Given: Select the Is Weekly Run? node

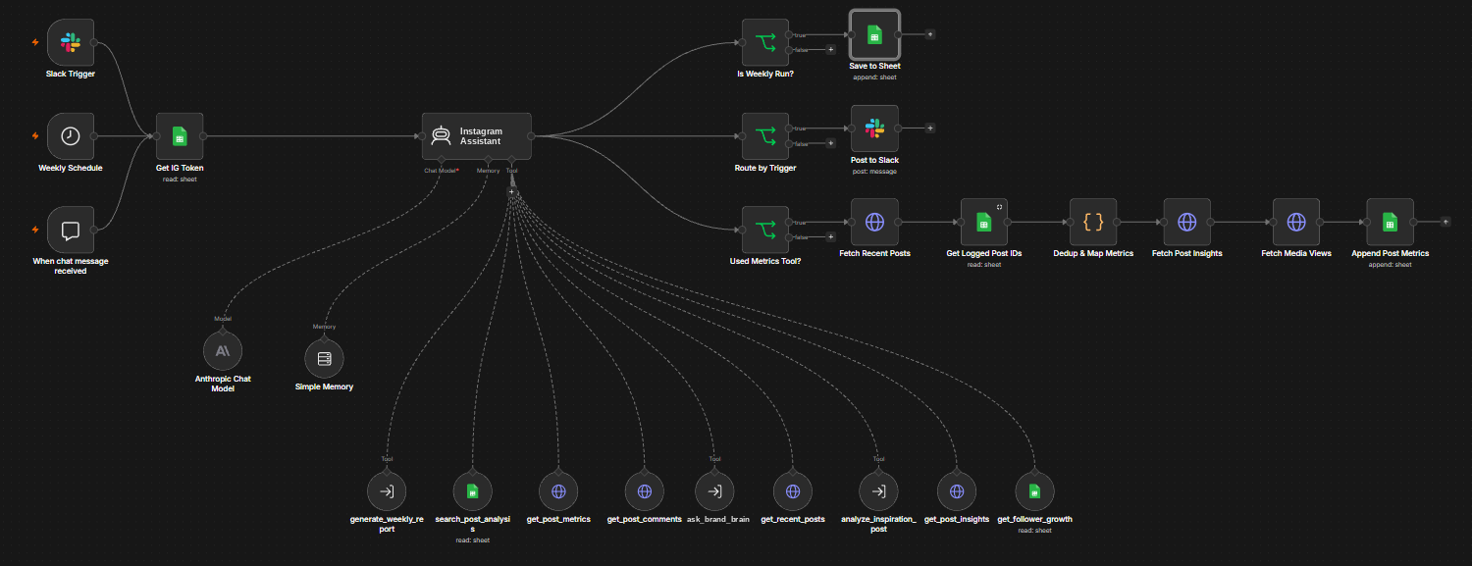Looking at the screenshot, I should (x=765, y=42).
